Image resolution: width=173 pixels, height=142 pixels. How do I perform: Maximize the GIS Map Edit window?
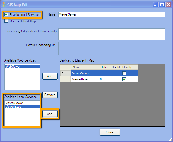(162, 5)
